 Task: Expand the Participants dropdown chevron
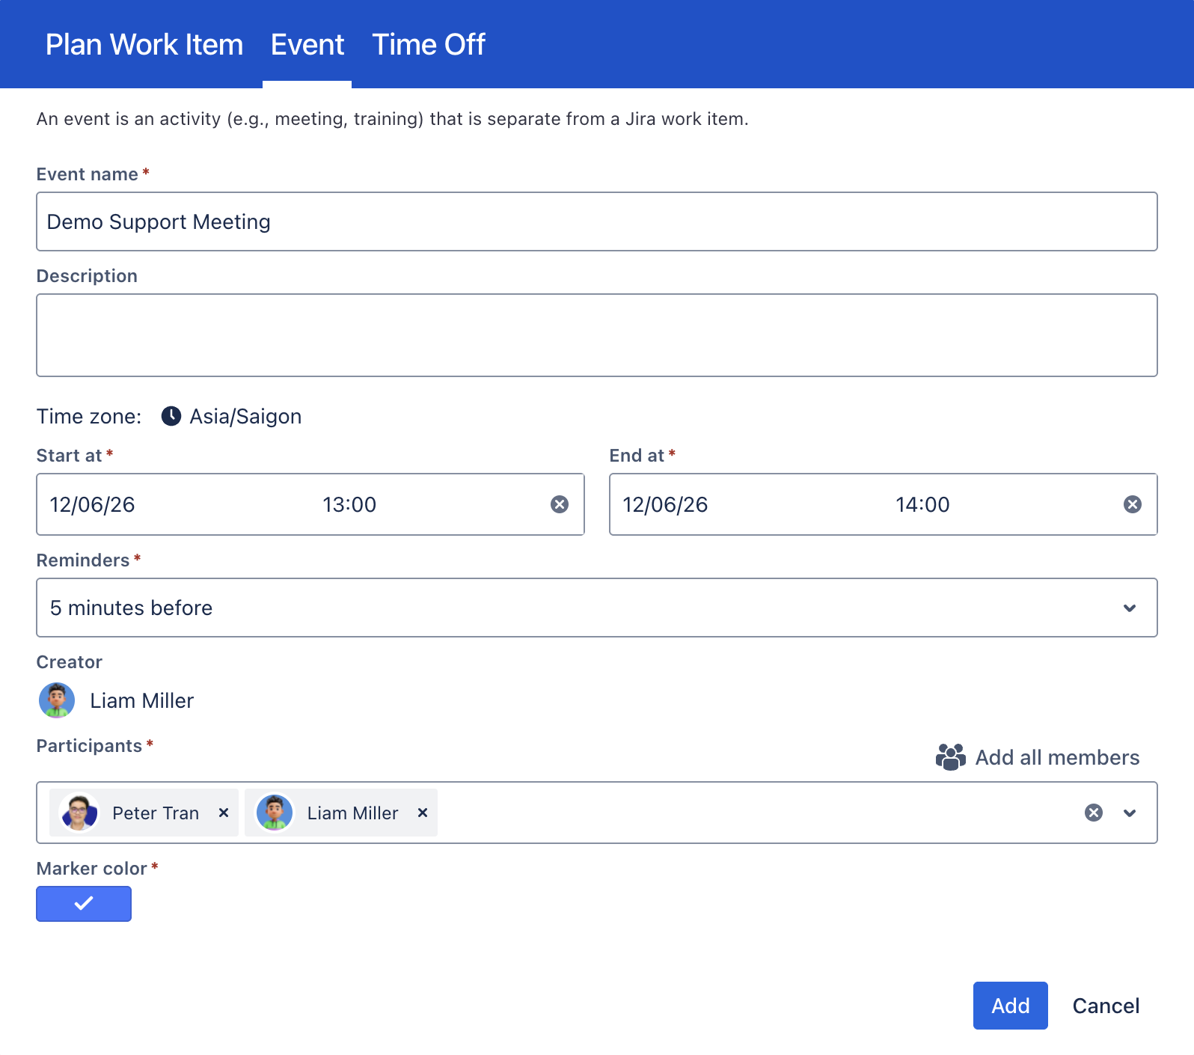tap(1130, 813)
